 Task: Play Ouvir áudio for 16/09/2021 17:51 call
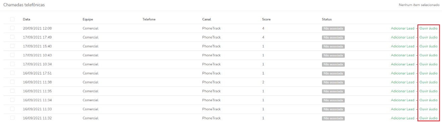(428, 73)
